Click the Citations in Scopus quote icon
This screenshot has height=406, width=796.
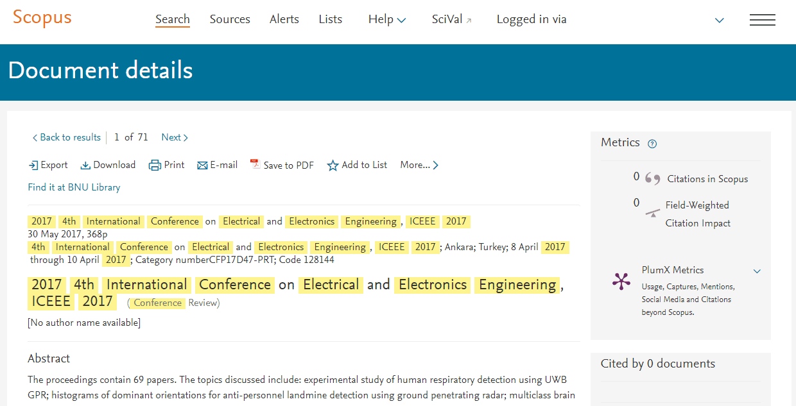click(x=653, y=179)
